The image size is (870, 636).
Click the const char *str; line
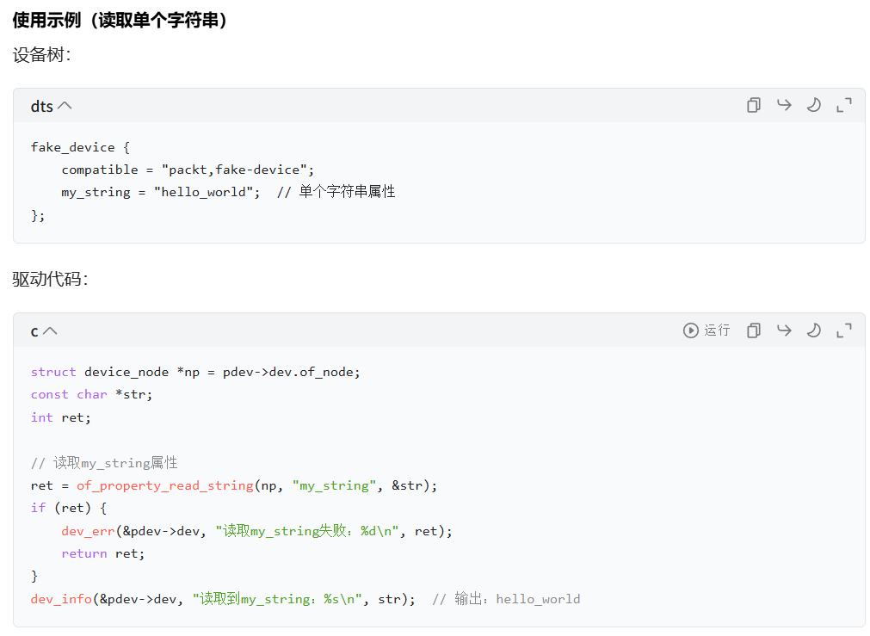pyautogui.click(x=91, y=394)
